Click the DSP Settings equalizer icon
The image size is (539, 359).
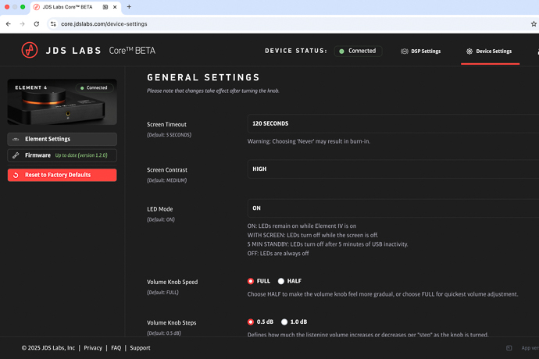point(405,52)
